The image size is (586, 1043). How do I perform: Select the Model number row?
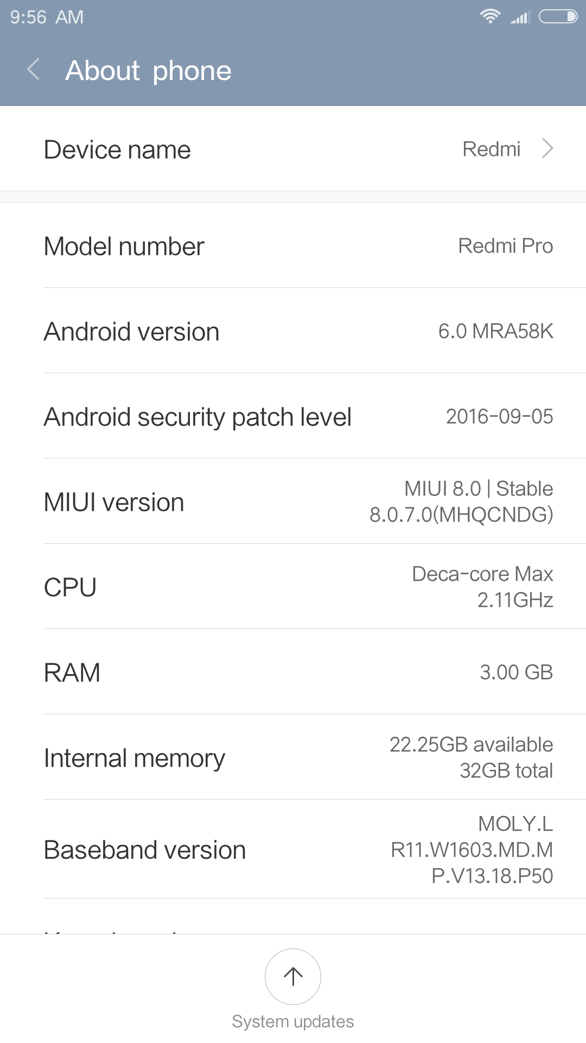point(293,246)
